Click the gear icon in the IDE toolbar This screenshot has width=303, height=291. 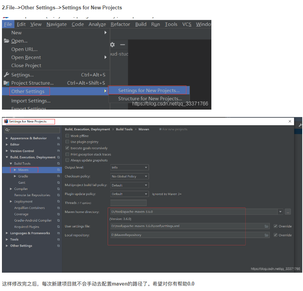coord(112,45)
